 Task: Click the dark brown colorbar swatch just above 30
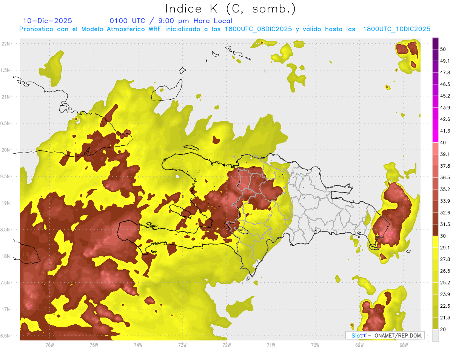coord(435,230)
